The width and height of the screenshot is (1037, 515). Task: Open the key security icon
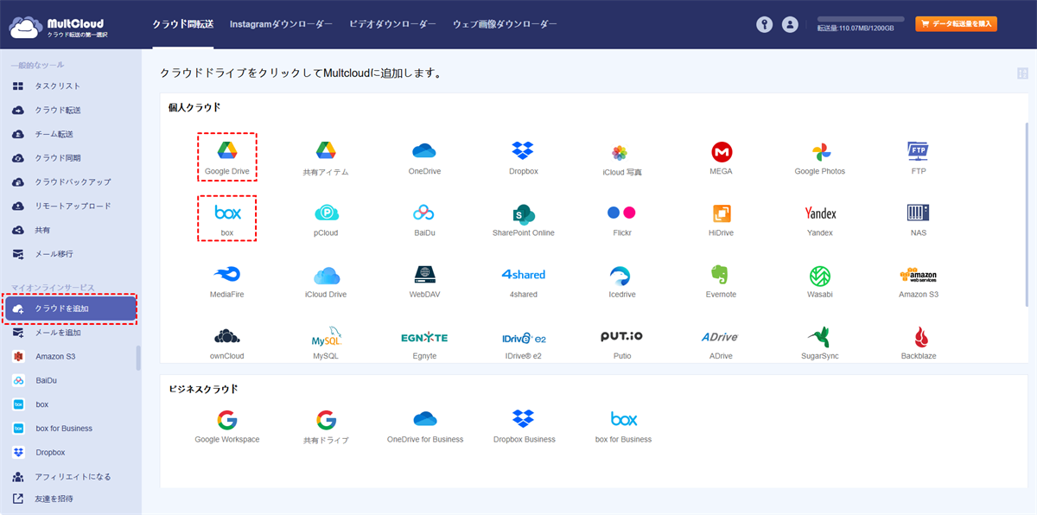point(764,24)
